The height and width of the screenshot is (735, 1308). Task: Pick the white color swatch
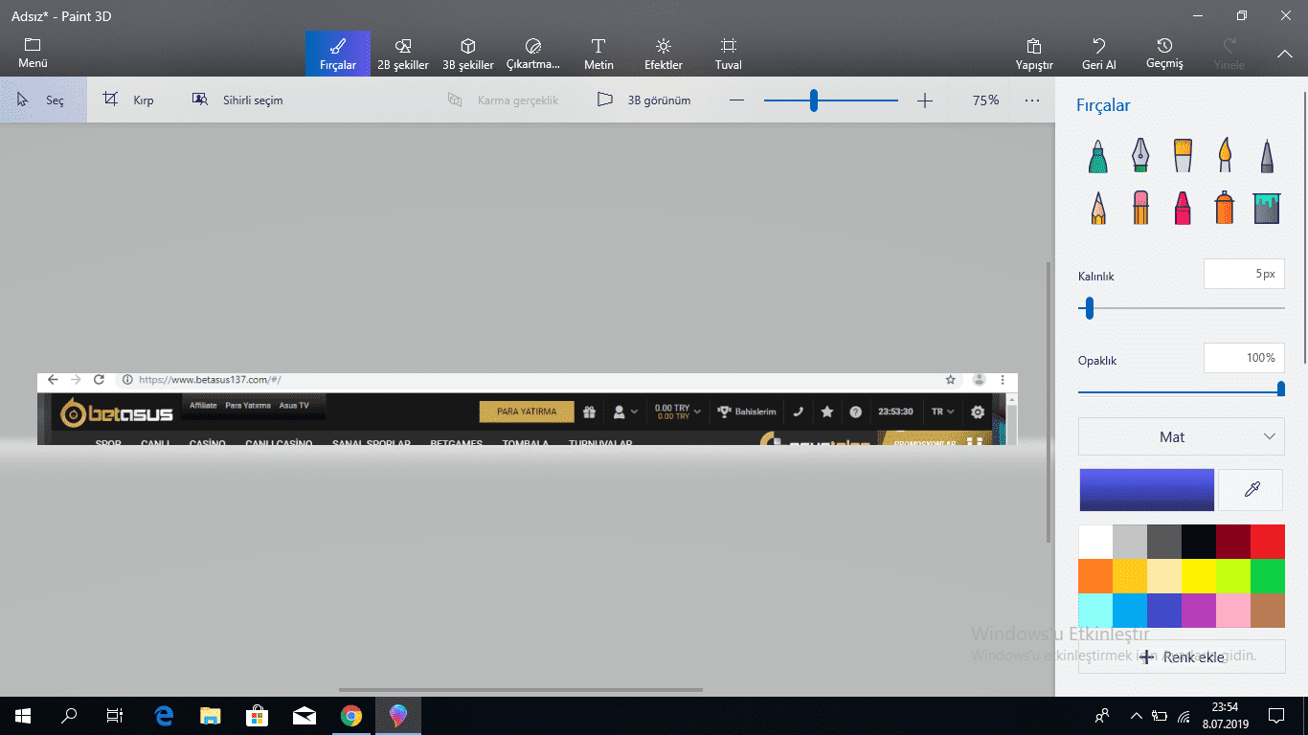pyautogui.click(x=1095, y=542)
